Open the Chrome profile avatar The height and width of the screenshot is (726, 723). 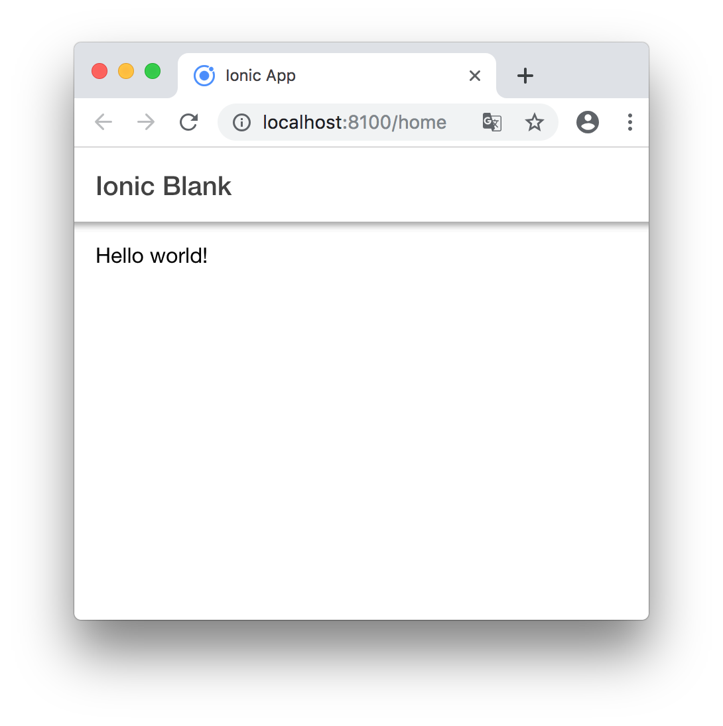tap(588, 122)
